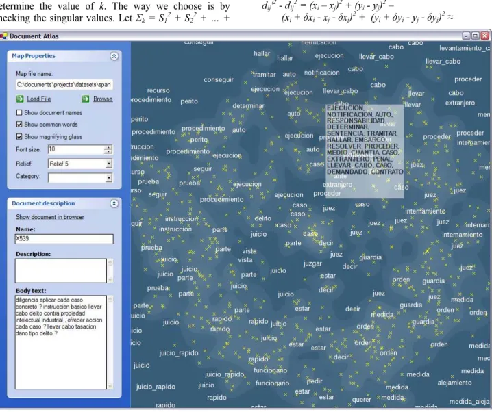Viewport: 492px width, 412px height.
Task: Minimize the Document Atlas window
Action: pyautogui.click(x=466, y=36)
